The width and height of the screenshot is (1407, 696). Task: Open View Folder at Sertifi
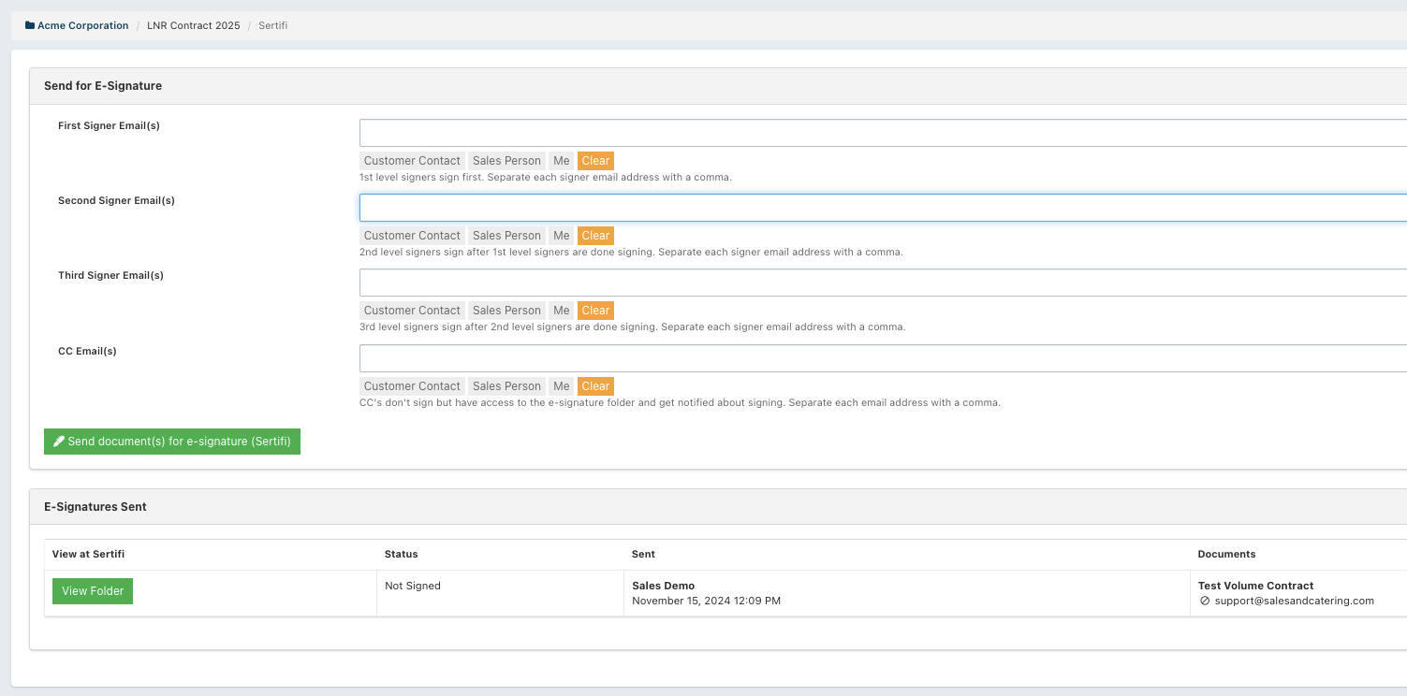click(93, 591)
